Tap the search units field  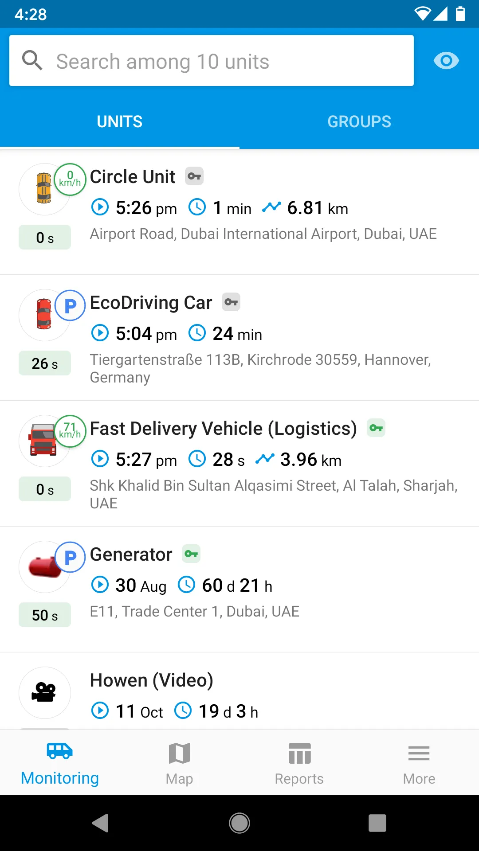click(x=211, y=61)
